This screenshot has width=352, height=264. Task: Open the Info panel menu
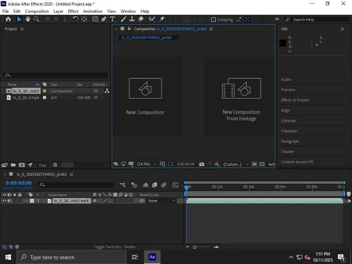point(342,29)
